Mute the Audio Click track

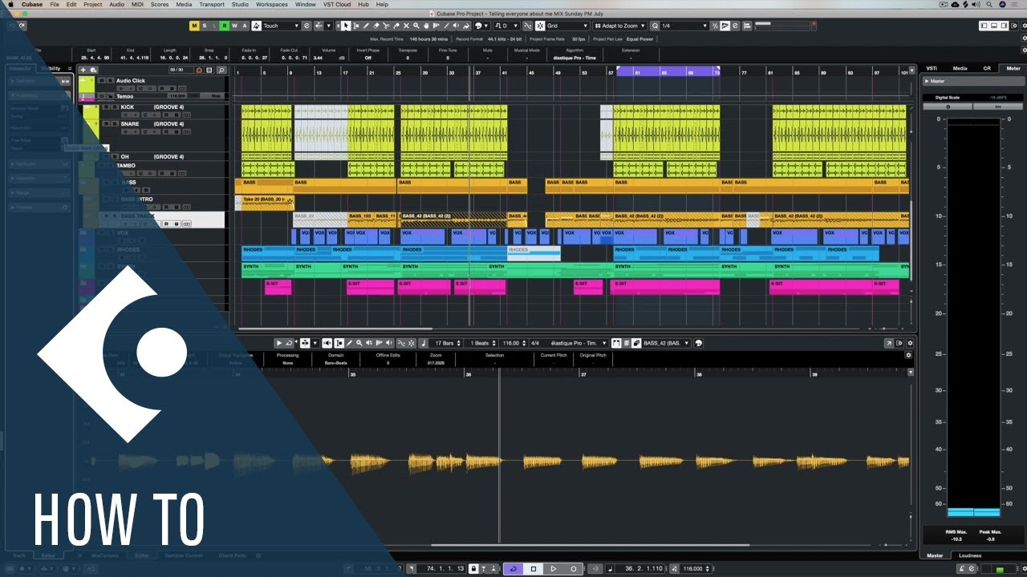tap(102, 81)
